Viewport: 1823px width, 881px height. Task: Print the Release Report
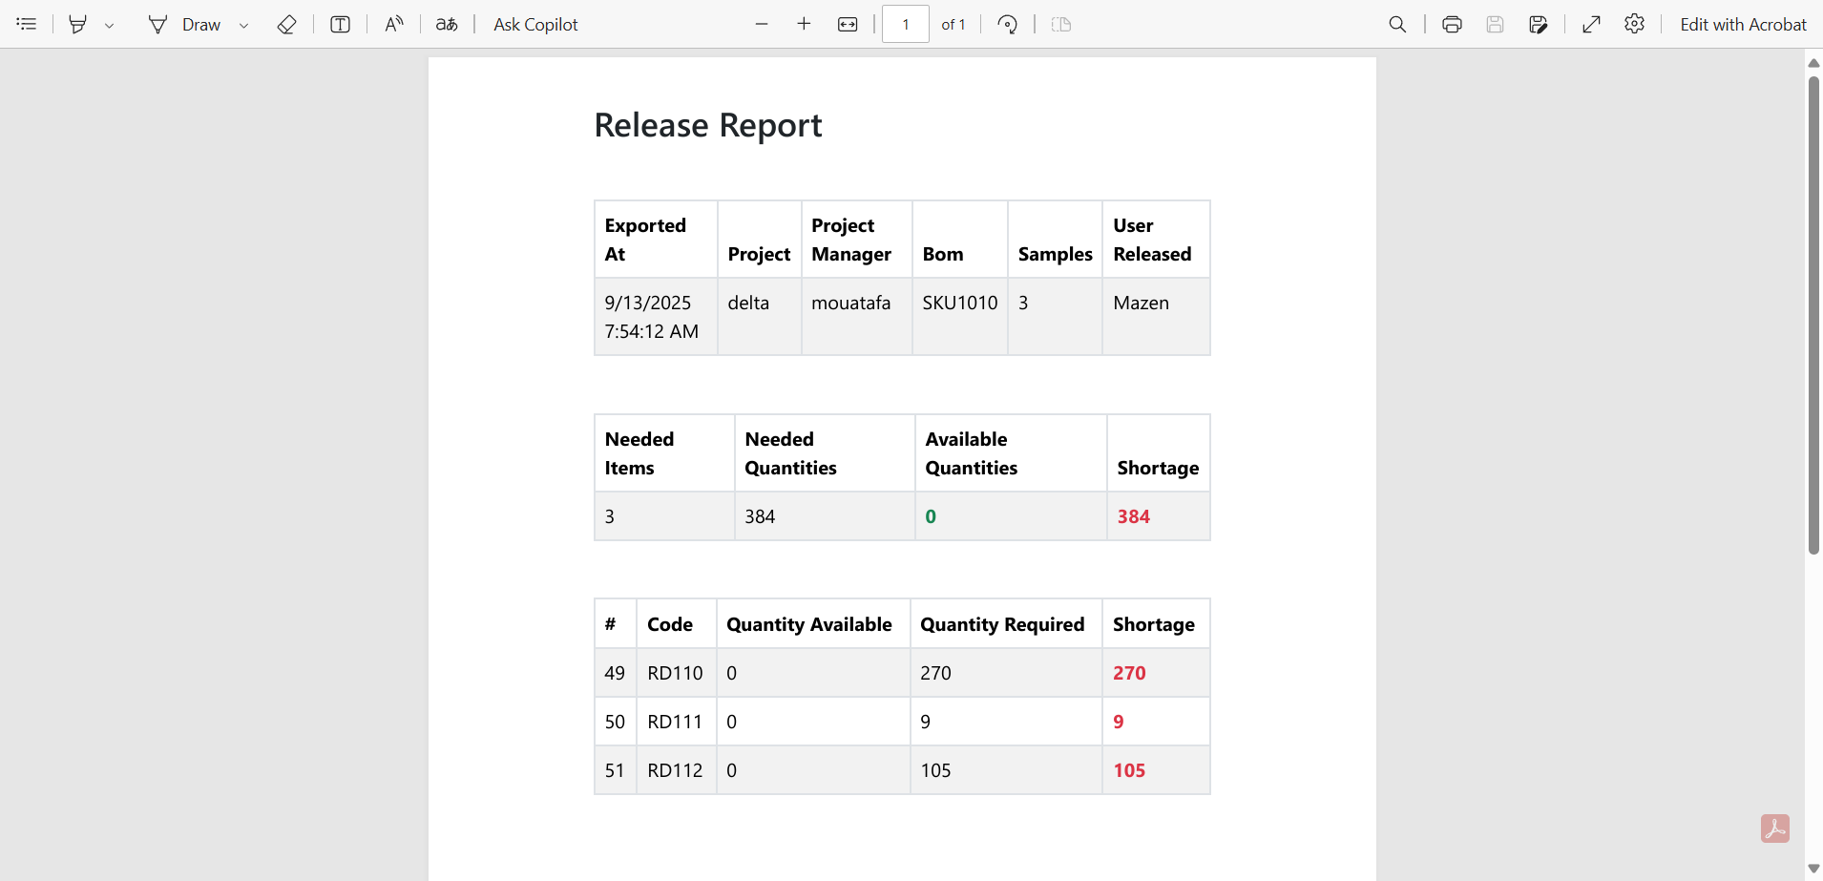1452,24
